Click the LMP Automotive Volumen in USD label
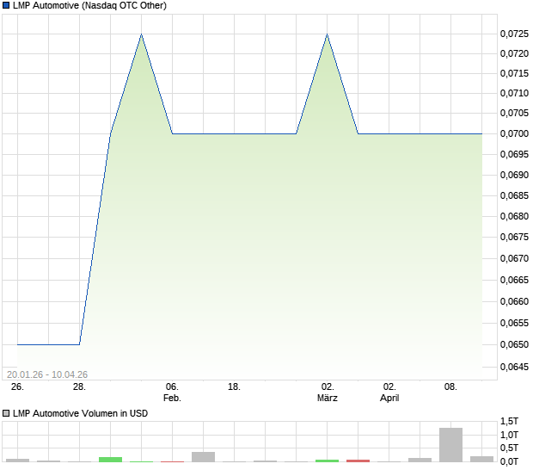Image resolution: width=533 pixels, height=470 pixels. [80, 413]
